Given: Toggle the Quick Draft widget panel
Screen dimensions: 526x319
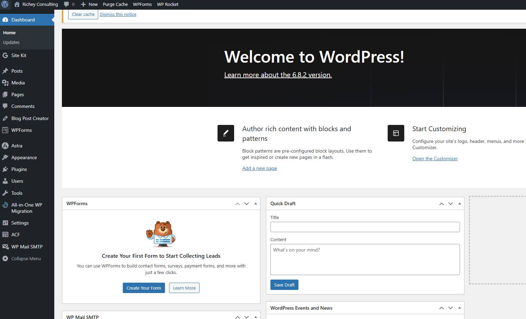Looking at the screenshot, I should click(x=460, y=203).
